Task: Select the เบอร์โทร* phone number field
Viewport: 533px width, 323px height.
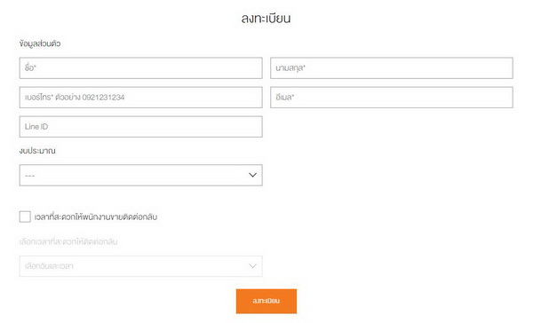Action: (140, 98)
